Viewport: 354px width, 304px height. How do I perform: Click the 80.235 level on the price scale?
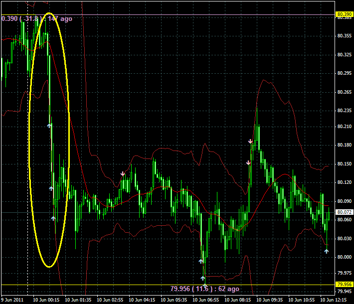pyautogui.click(x=342, y=111)
